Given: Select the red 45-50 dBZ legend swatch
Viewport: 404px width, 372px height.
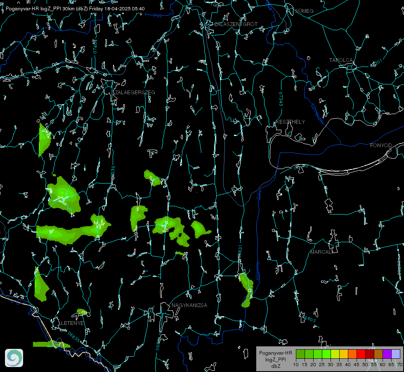Looking at the screenshot, I should tap(361, 354).
